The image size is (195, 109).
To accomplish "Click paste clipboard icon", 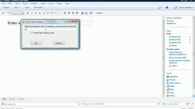I will (3, 13).
